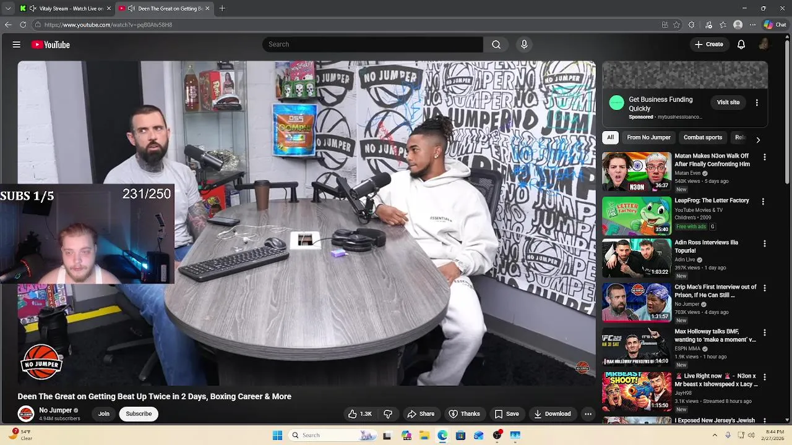Close the Deen The Great tab
The image size is (792, 445).
(207, 9)
